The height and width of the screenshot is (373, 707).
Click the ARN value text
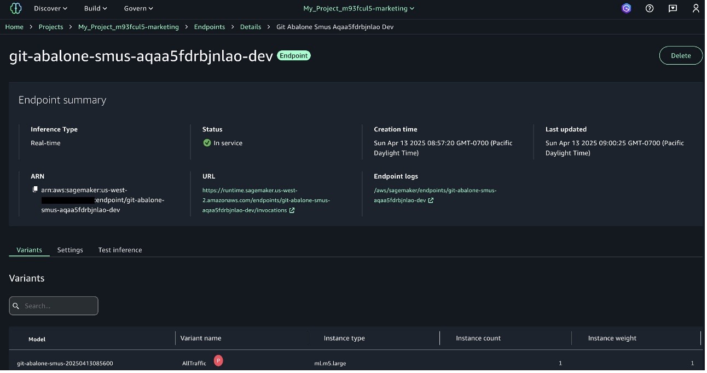coord(102,200)
